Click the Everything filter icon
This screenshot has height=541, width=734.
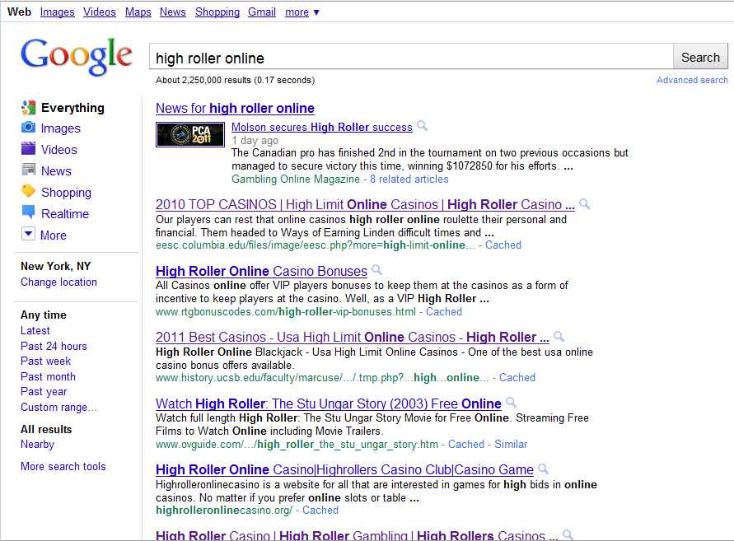28,108
